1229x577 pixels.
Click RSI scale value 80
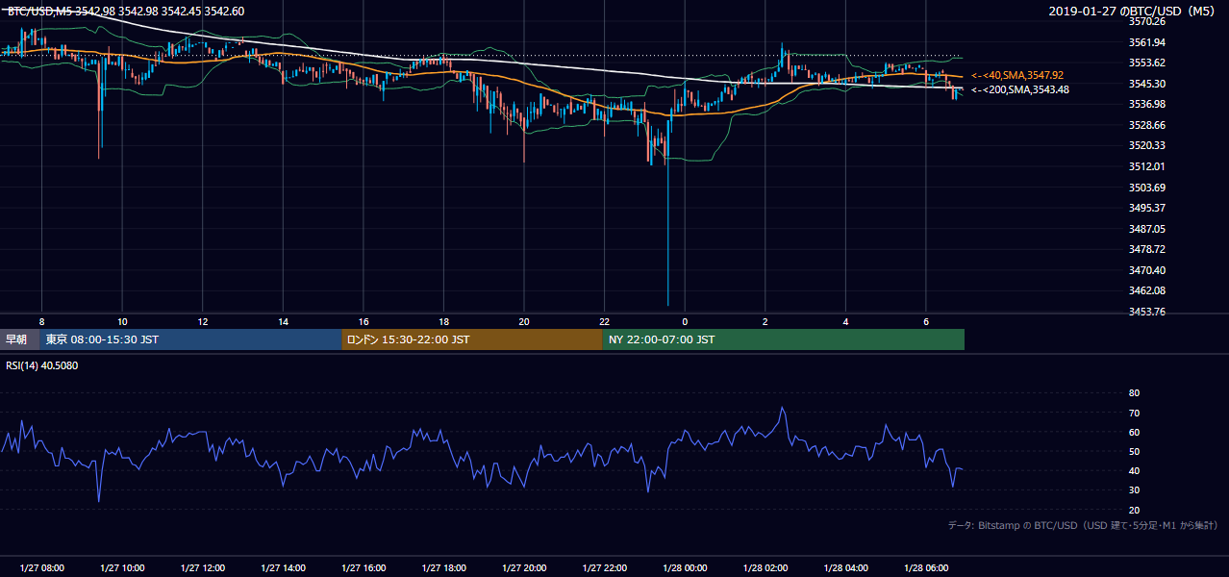(x=1134, y=393)
